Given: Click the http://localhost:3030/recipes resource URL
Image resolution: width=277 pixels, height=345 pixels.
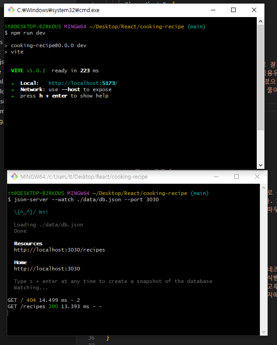Looking at the screenshot, I should [x=59, y=250].
